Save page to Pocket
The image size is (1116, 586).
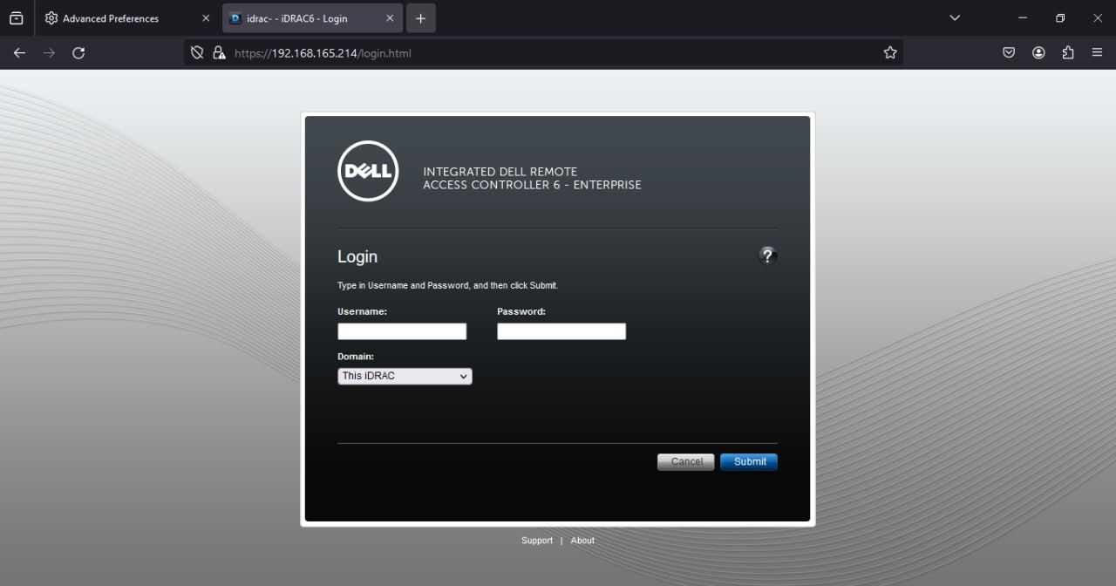pos(1009,52)
